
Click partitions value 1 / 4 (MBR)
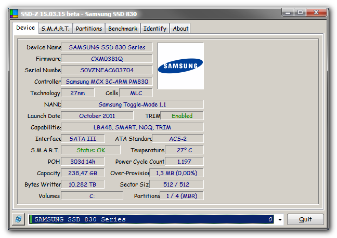182,196
